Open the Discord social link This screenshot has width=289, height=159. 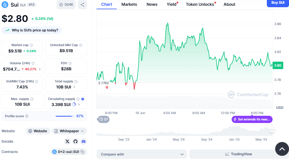pyautogui.click(x=84, y=141)
